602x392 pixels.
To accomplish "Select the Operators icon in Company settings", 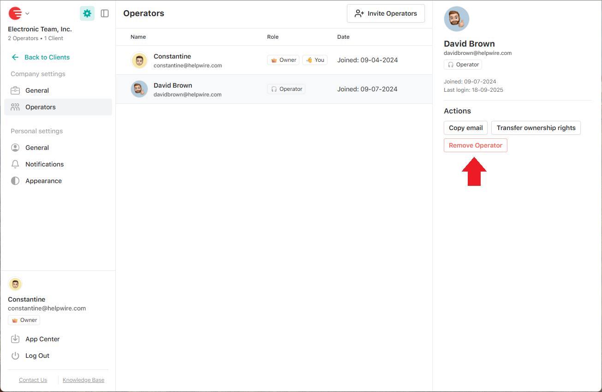I will (x=16, y=107).
